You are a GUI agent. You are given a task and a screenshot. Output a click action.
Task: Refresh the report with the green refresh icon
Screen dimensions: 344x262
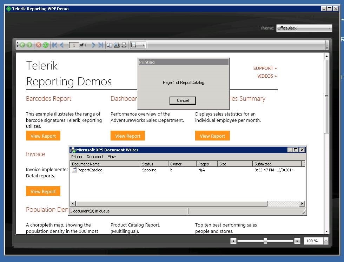pyautogui.click(x=46, y=45)
